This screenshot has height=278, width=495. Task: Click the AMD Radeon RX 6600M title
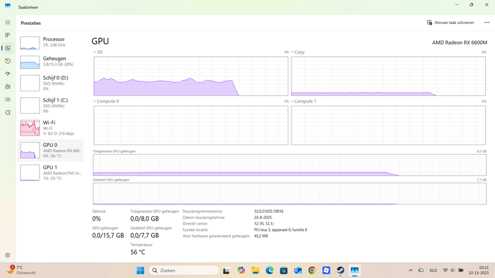[459, 43]
